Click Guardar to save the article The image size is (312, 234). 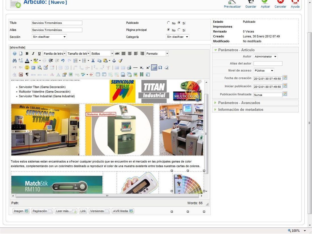pyautogui.click(x=251, y=4)
